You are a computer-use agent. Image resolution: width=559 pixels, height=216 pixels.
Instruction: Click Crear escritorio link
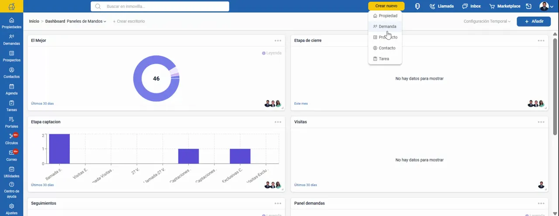(129, 21)
